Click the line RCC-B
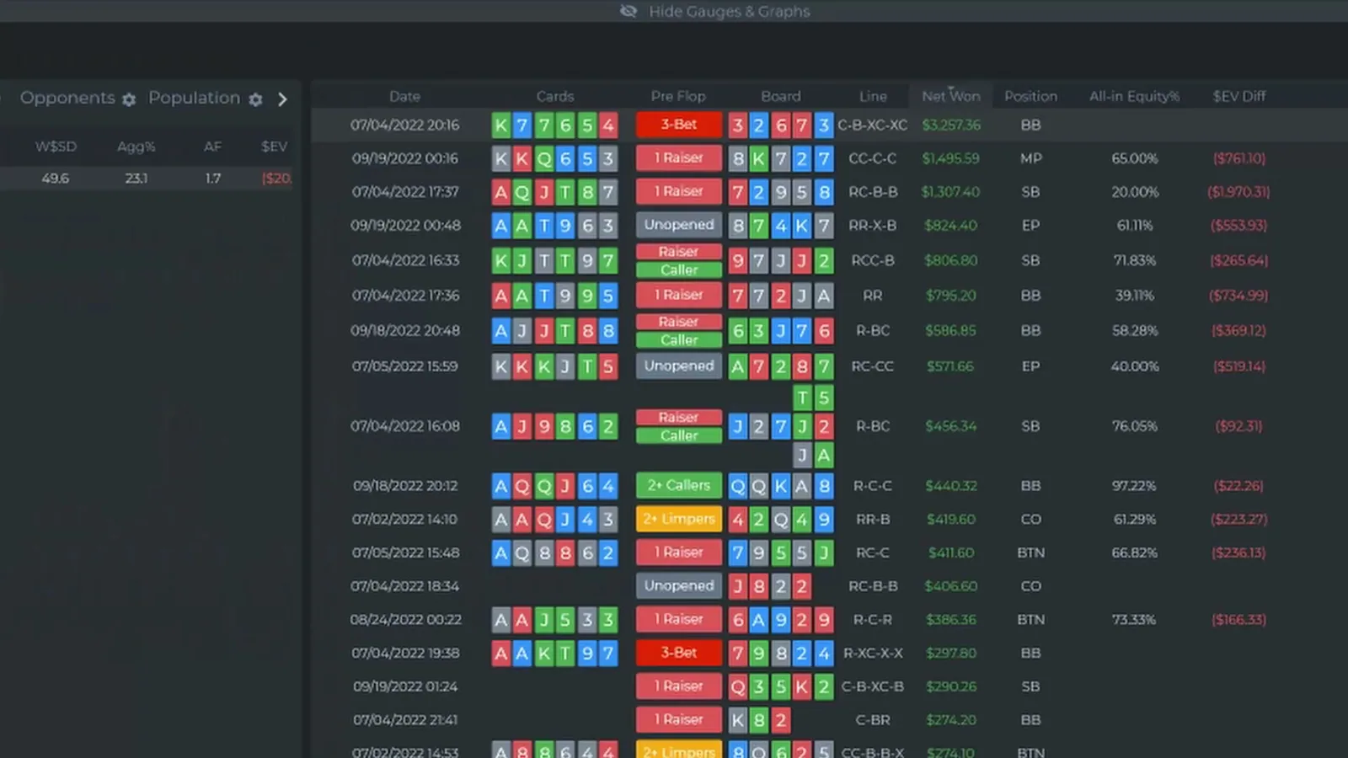Image resolution: width=1348 pixels, height=758 pixels. point(873,261)
